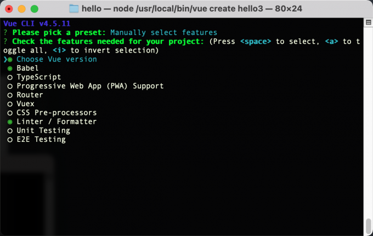Click the 'TypeScript' label
This screenshot has width=373, height=236.
(39, 77)
